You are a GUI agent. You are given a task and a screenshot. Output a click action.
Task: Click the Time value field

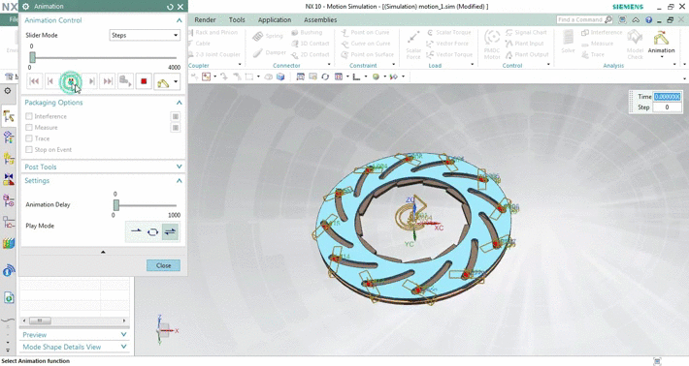click(x=667, y=97)
